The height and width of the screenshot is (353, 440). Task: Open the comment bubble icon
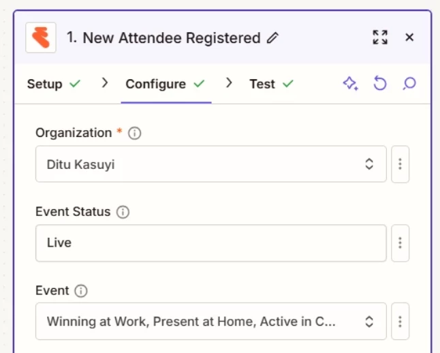pyautogui.click(x=409, y=84)
